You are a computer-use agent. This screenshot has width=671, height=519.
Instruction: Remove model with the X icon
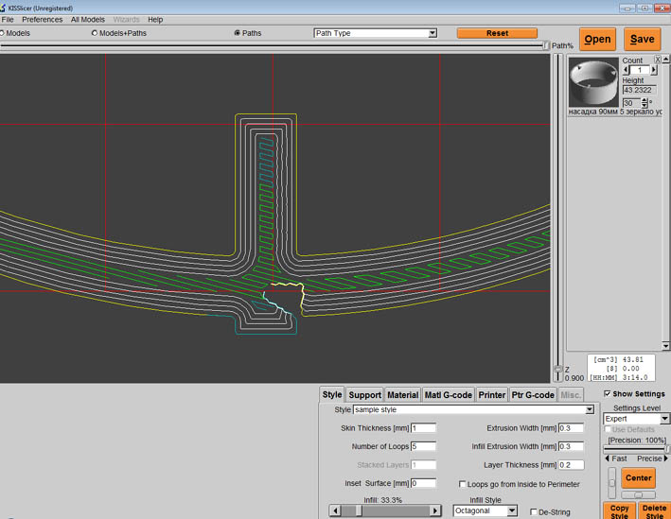coord(658,60)
